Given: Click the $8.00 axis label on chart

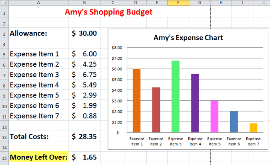Looking at the screenshot, I should [117, 48].
